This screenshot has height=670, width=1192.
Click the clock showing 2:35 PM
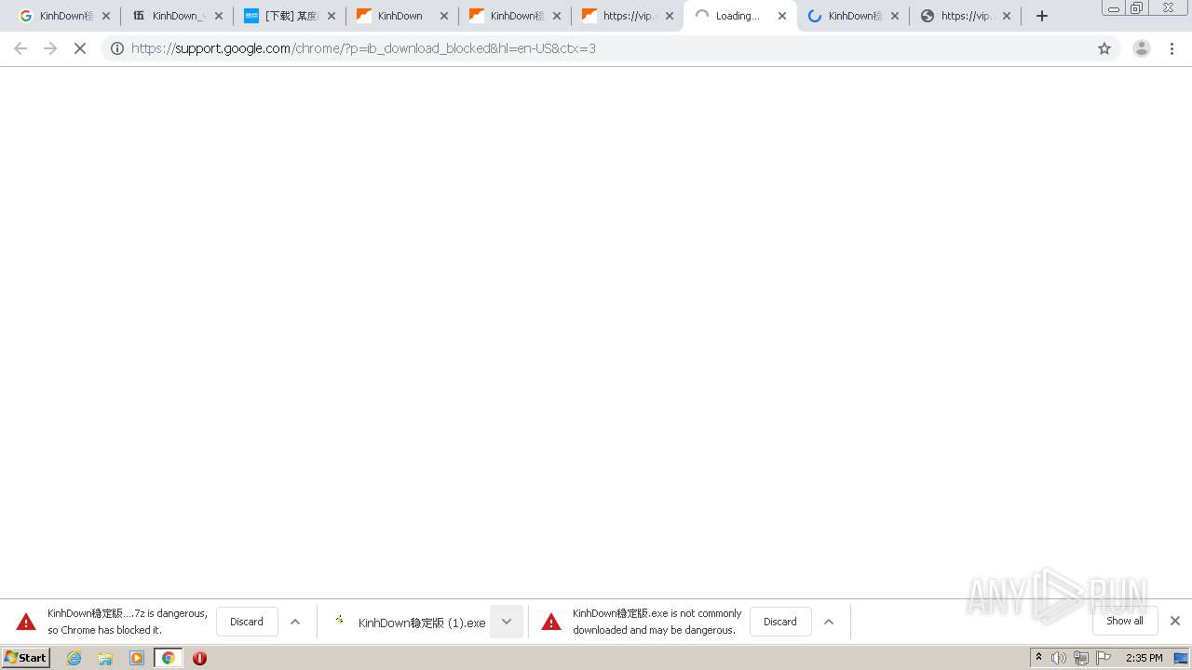[x=1144, y=658]
